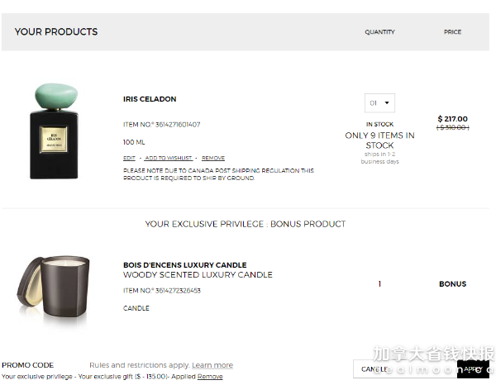Click the struck-through $310.00 original price
496x385 pixels.
pos(453,127)
